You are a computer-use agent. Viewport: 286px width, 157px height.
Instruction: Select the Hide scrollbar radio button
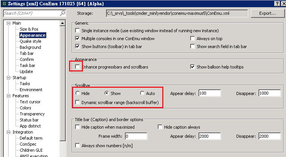(77, 93)
